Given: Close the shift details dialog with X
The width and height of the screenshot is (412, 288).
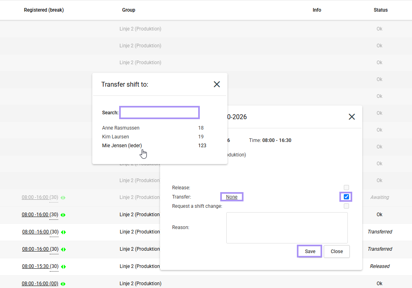Looking at the screenshot, I should click(352, 117).
